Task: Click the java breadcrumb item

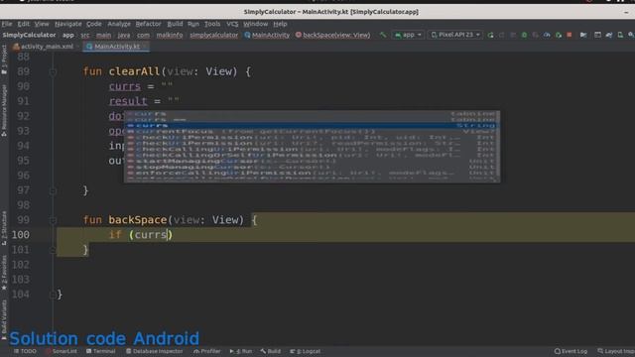Action: pyautogui.click(x=124, y=36)
